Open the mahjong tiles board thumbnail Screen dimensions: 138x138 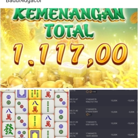pyautogui.click(x=34, y=114)
